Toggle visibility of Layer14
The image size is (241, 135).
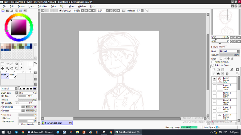point(214,100)
